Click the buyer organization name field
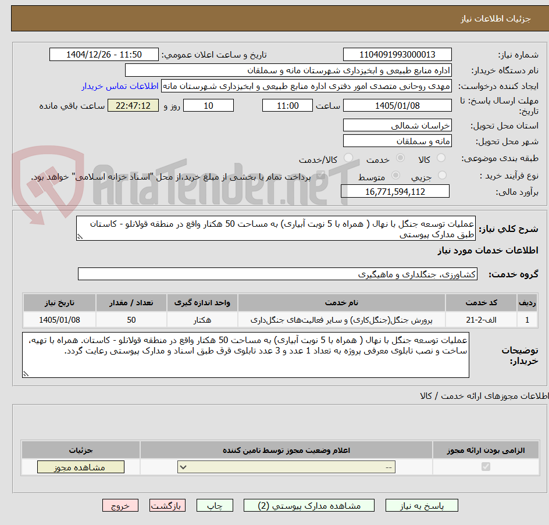 [x=288, y=70]
